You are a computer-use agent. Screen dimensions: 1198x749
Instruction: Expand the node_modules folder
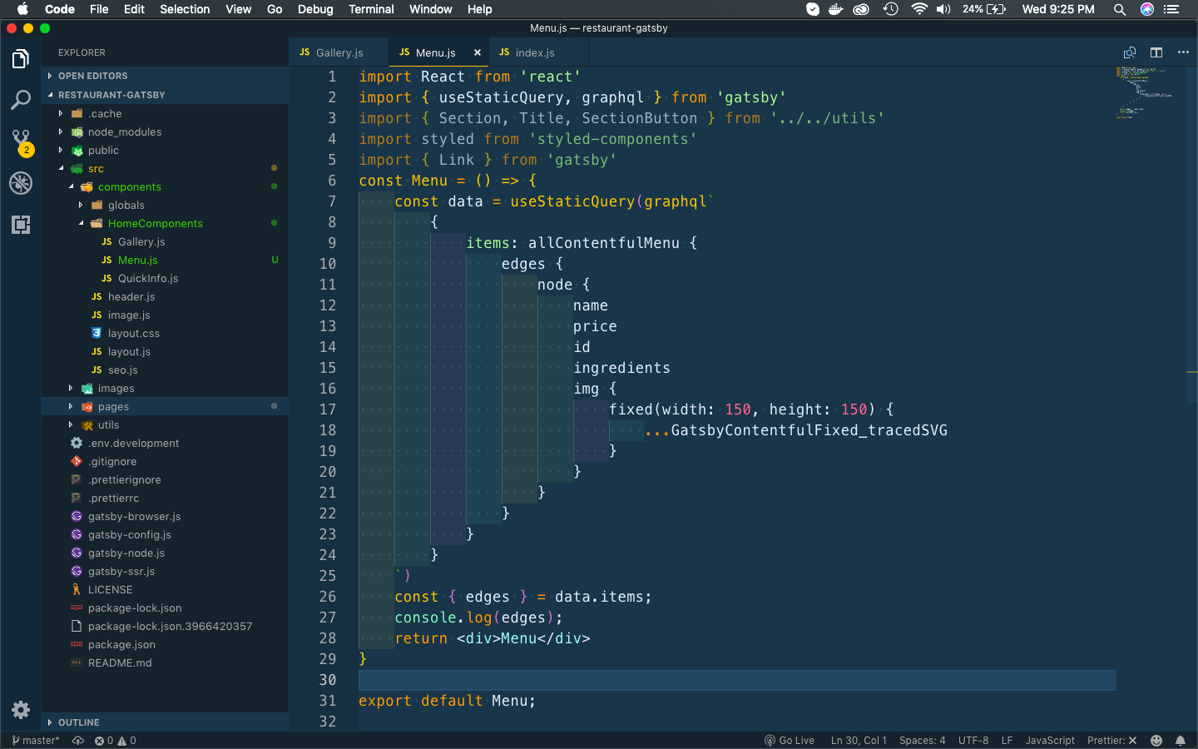click(x=166, y=132)
